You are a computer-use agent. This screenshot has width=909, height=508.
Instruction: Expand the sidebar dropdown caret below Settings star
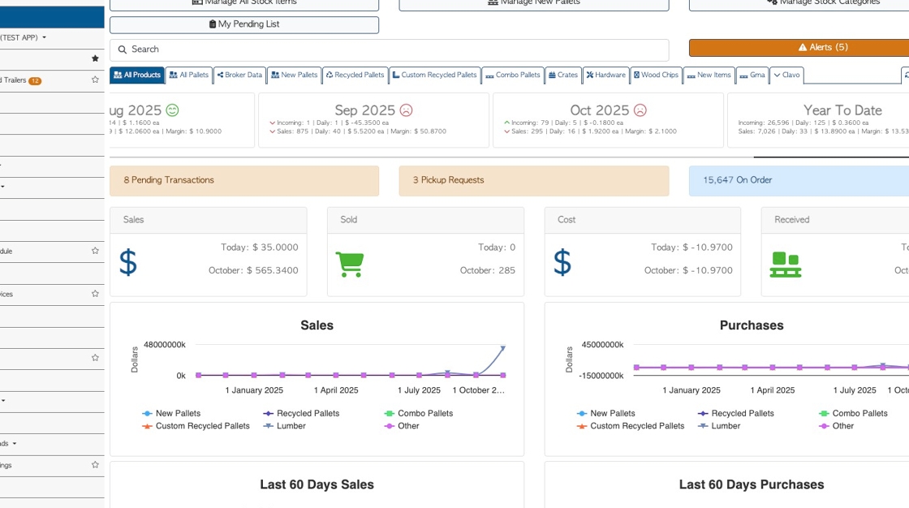click(x=3, y=400)
